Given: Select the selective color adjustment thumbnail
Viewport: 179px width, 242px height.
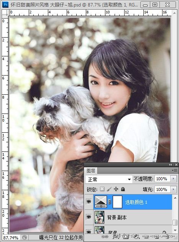Looking at the screenshot, I should (101, 202).
